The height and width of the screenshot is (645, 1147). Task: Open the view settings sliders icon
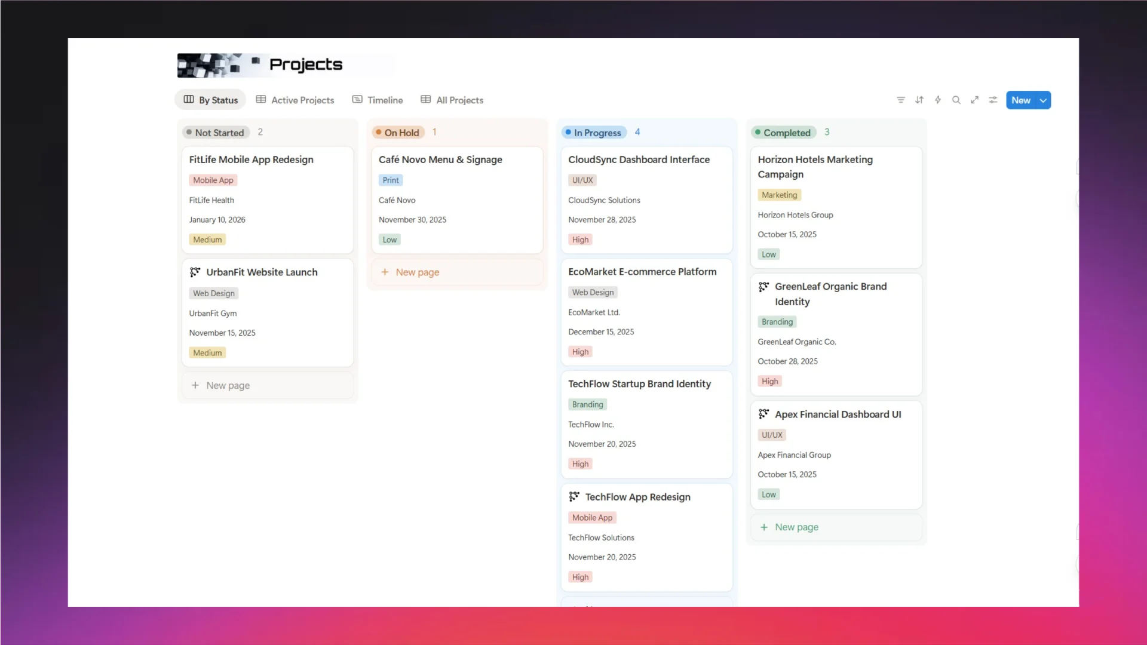993,100
